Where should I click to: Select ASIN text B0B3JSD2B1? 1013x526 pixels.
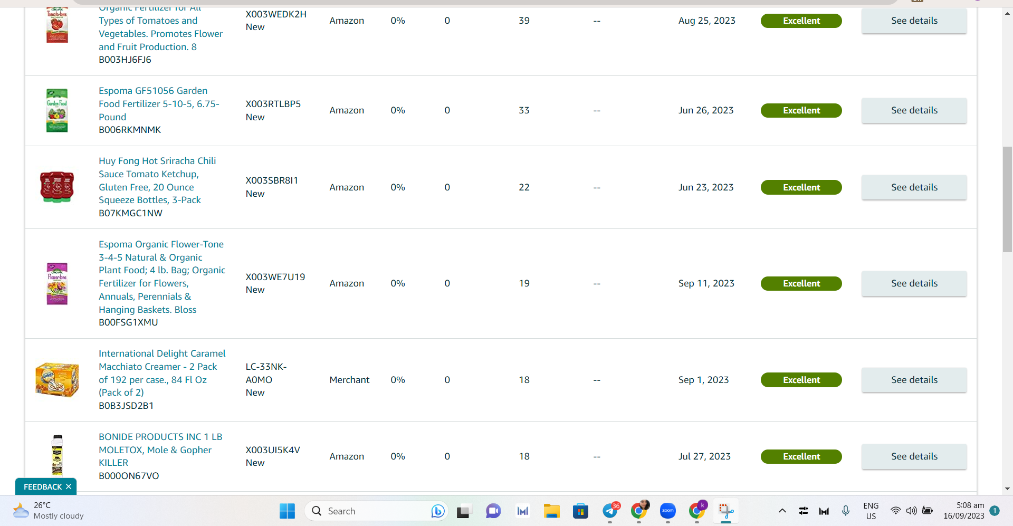coord(126,406)
